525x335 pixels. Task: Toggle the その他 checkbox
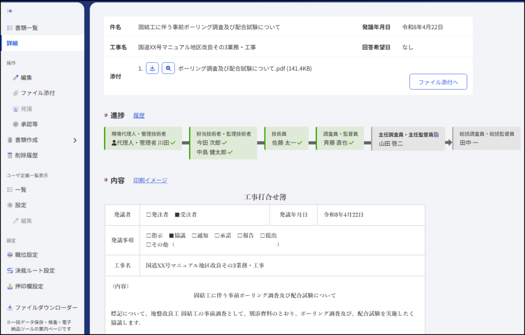pyautogui.click(x=149, y=245)
